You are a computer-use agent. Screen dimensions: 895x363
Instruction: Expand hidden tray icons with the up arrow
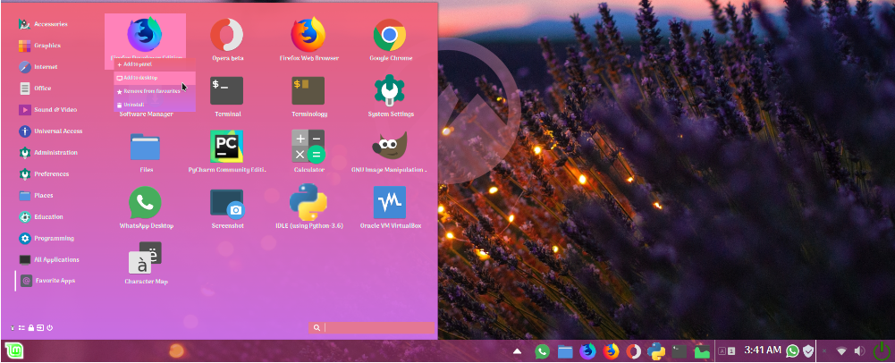tap(517, 351)
